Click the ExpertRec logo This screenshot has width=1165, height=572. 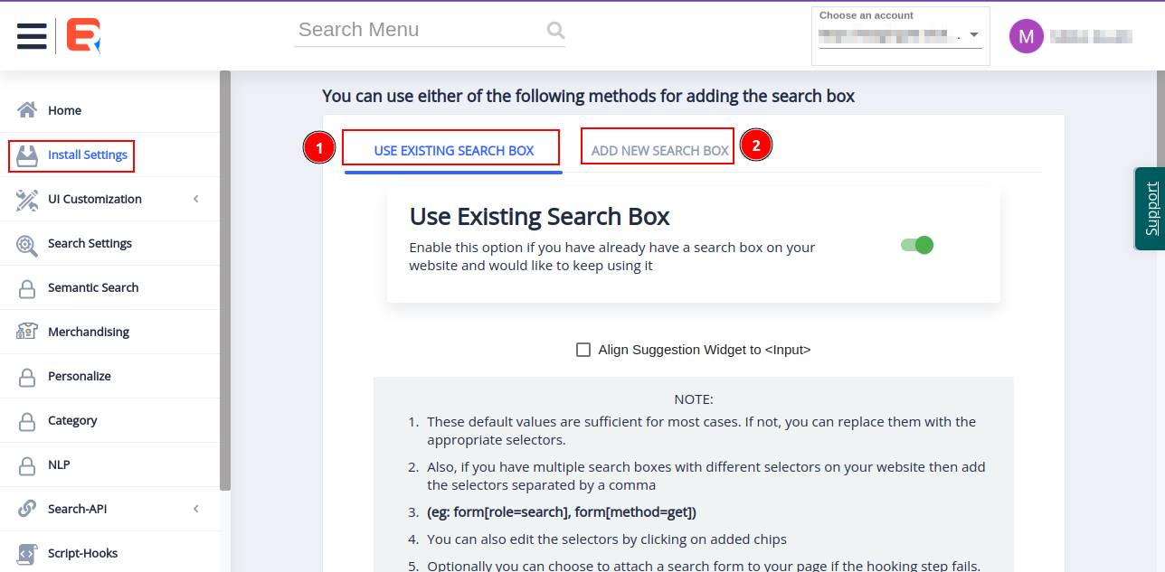pos(83,35)
